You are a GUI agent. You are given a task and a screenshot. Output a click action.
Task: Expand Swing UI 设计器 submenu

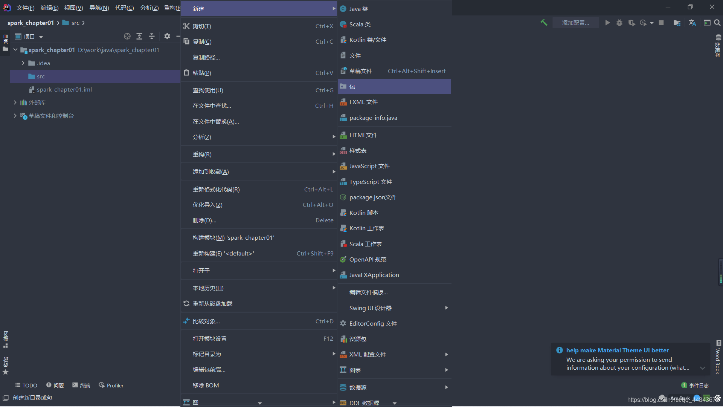tap(394, 308)
